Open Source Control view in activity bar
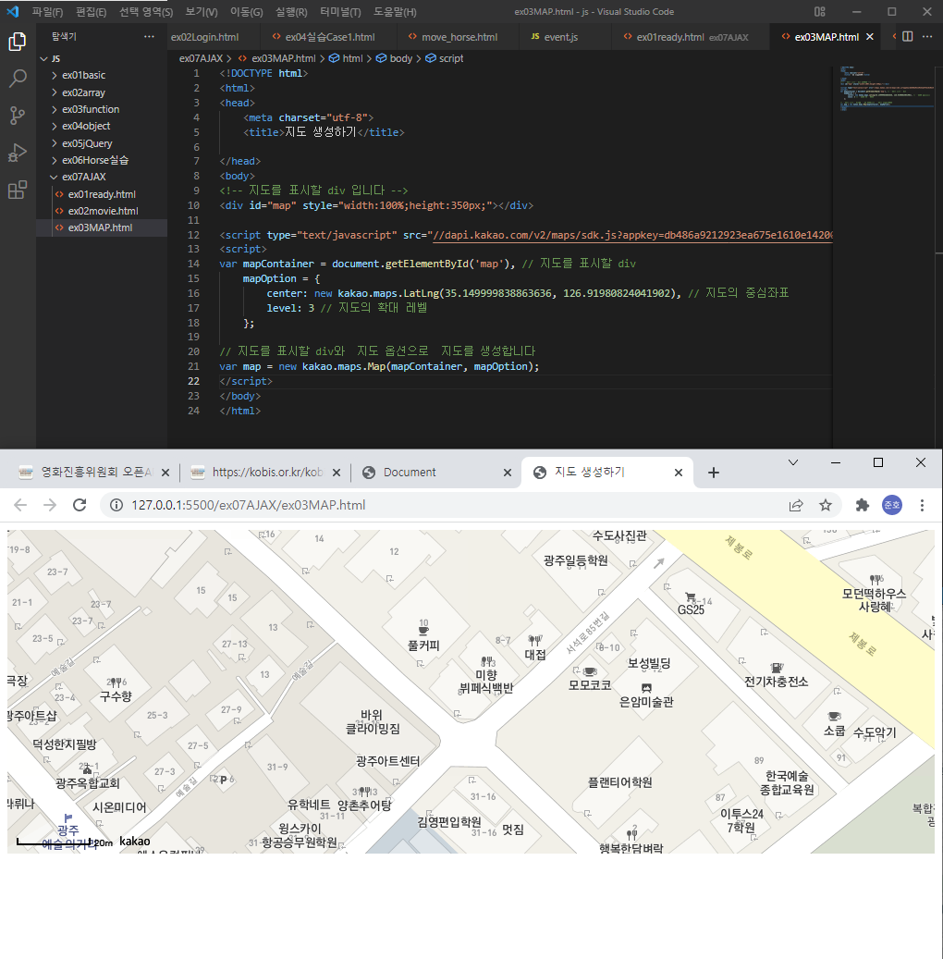 click(18, 115)
